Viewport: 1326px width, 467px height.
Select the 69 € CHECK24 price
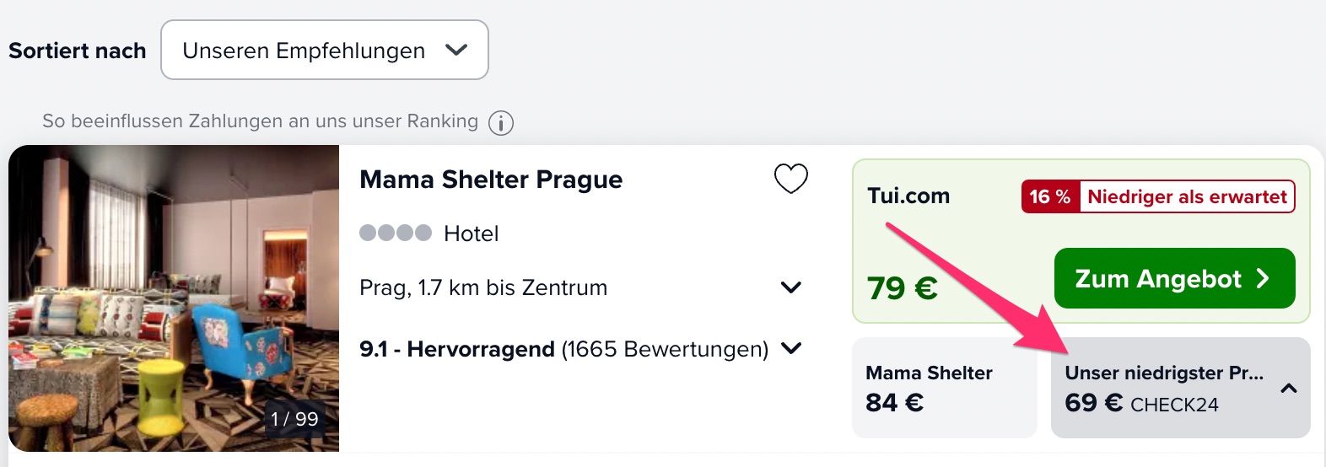pyautogui.click(x=1141, y=404)
